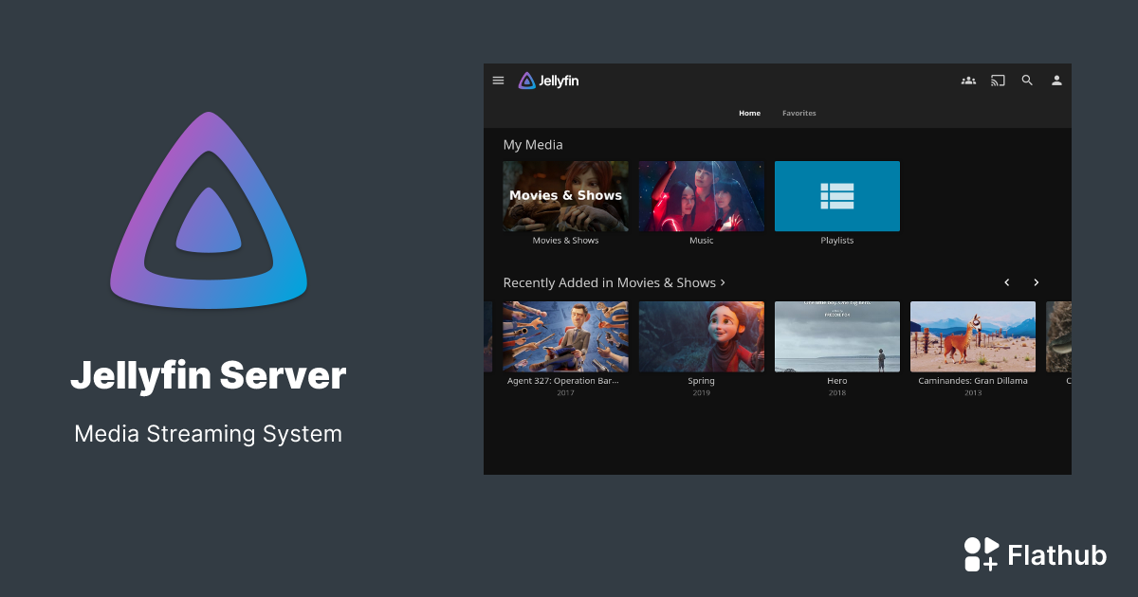The height and width of the screenshot is (597, 1138).
Task: Select the Hero 2018 thumbnail
Action: pyautogui.click(x=836, y=336)
